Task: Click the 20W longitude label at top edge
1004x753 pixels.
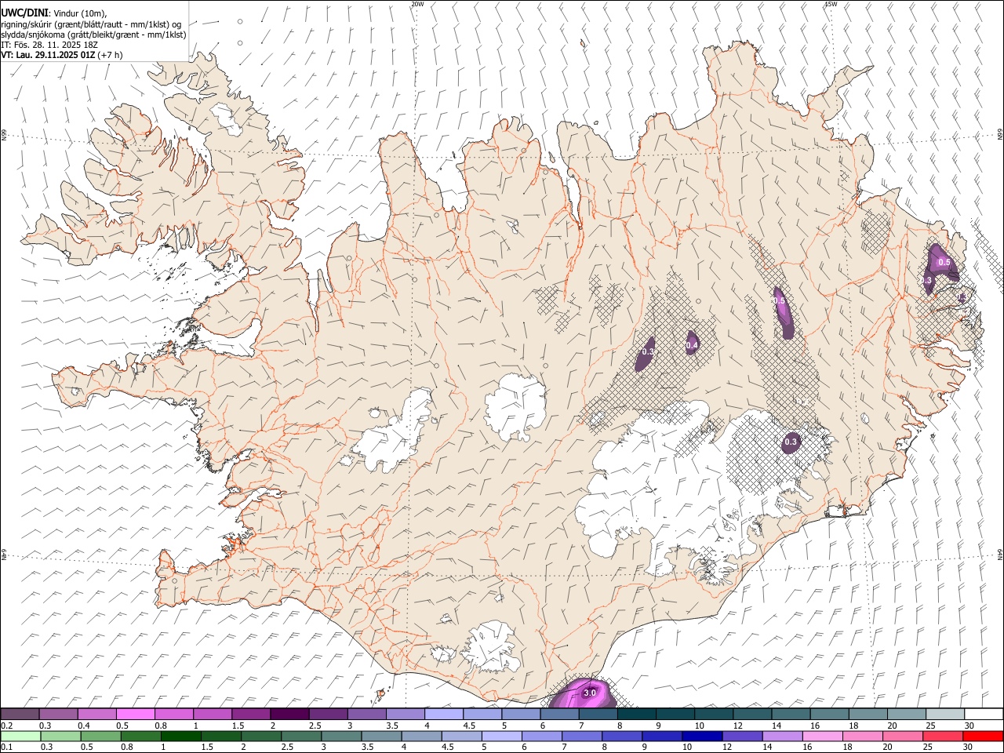Action: pos(417,4)
